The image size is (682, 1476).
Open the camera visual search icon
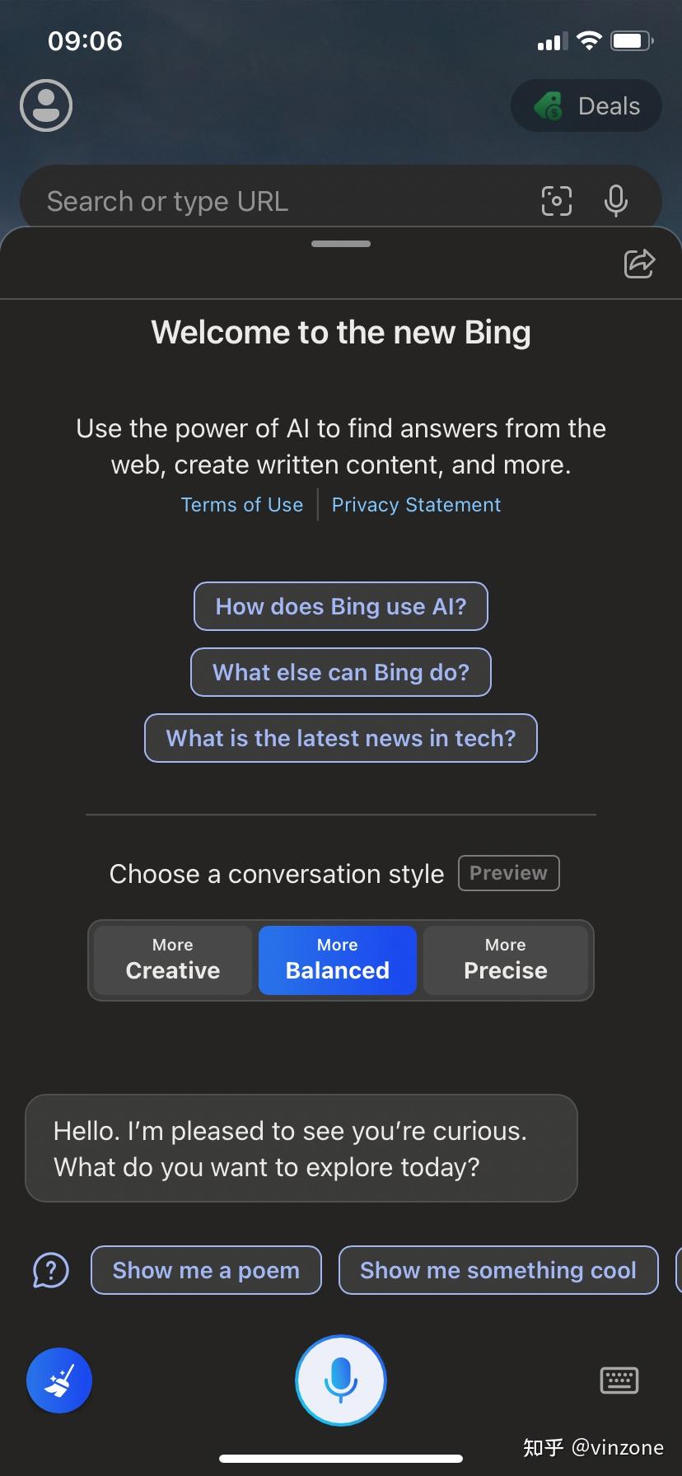click(556, 200)
